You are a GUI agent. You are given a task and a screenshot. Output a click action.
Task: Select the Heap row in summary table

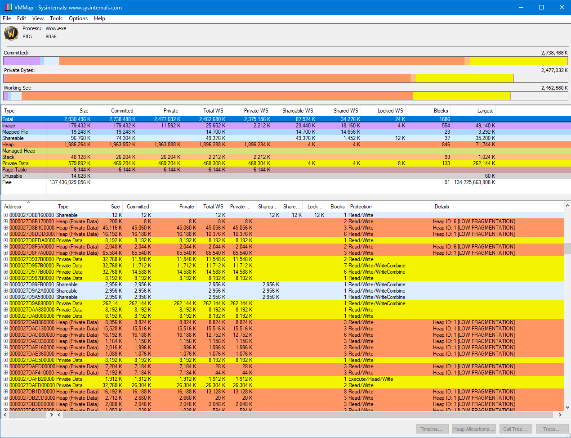(8, 144)
